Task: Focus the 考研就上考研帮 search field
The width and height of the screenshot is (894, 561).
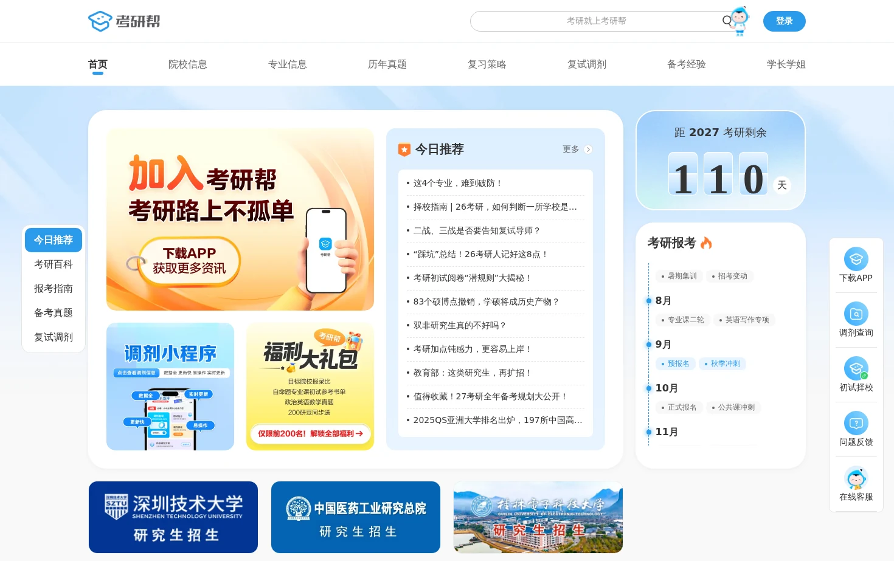Action: pos(596,21)
